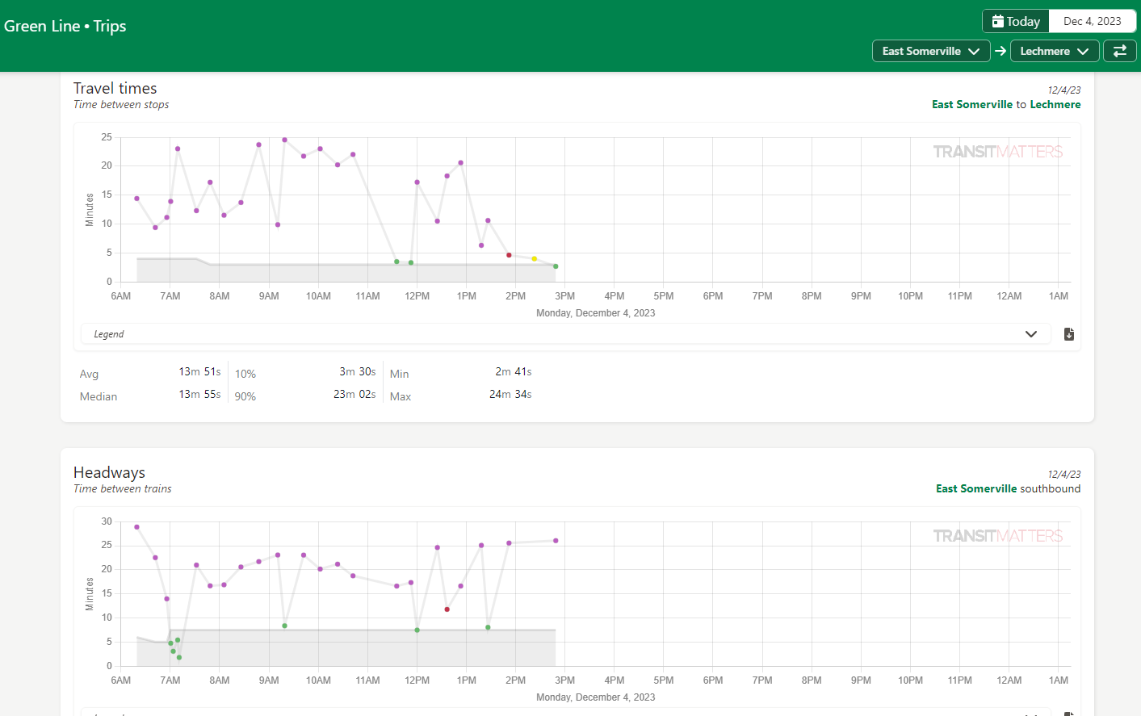Select red data point in Headways chart
This screenshot has width=1141, height=716.
click(x=447, y=609)
